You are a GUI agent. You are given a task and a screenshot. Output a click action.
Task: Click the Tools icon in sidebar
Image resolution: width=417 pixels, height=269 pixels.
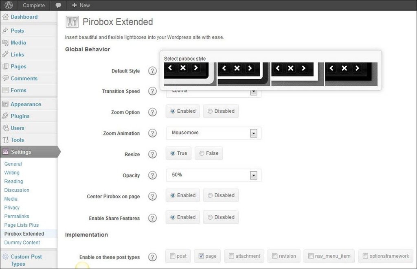tap(5, 140)
